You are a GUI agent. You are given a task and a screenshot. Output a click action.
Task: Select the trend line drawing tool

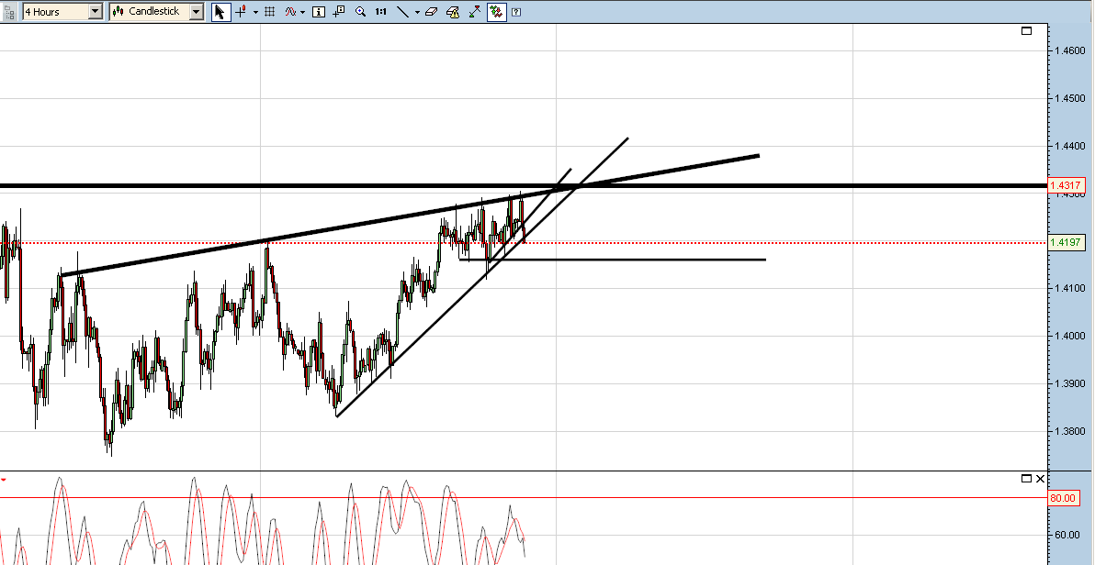pyautogui.click(x=402, y=12)
